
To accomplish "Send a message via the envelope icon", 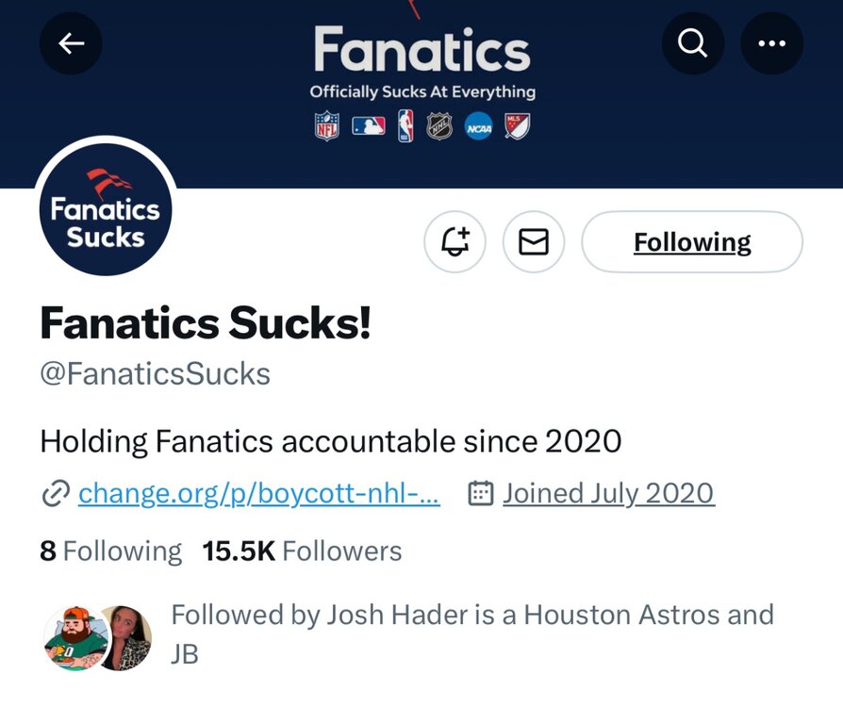I will click(534, 242).
